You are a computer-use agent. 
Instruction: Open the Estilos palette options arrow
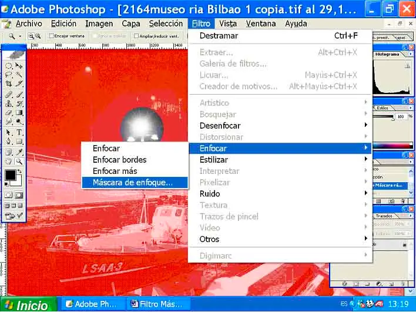[411, 108]
